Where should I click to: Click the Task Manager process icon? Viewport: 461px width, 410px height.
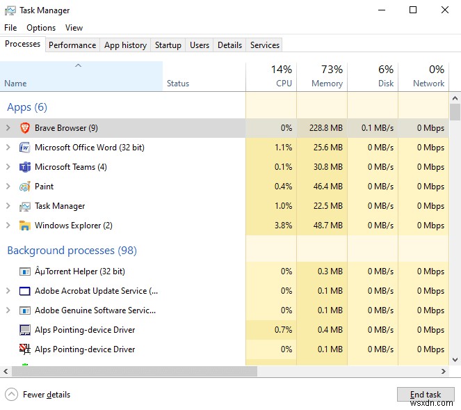[25, 206]
